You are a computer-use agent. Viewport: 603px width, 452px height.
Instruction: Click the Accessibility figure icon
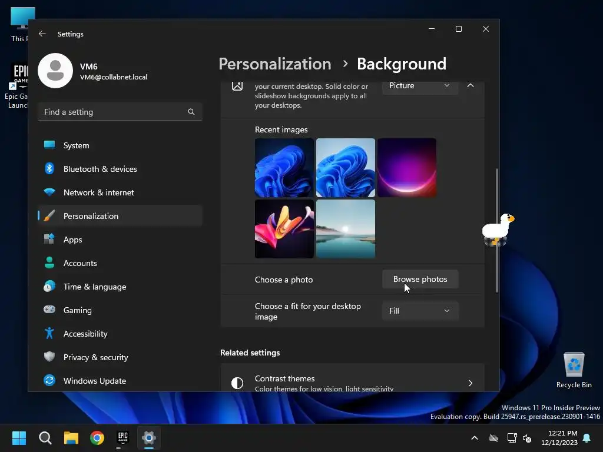49,333
